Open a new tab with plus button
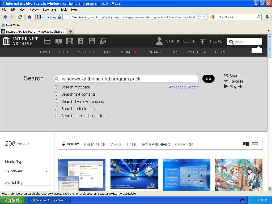Viewport: 272px width, 204px height. point(70,31)
